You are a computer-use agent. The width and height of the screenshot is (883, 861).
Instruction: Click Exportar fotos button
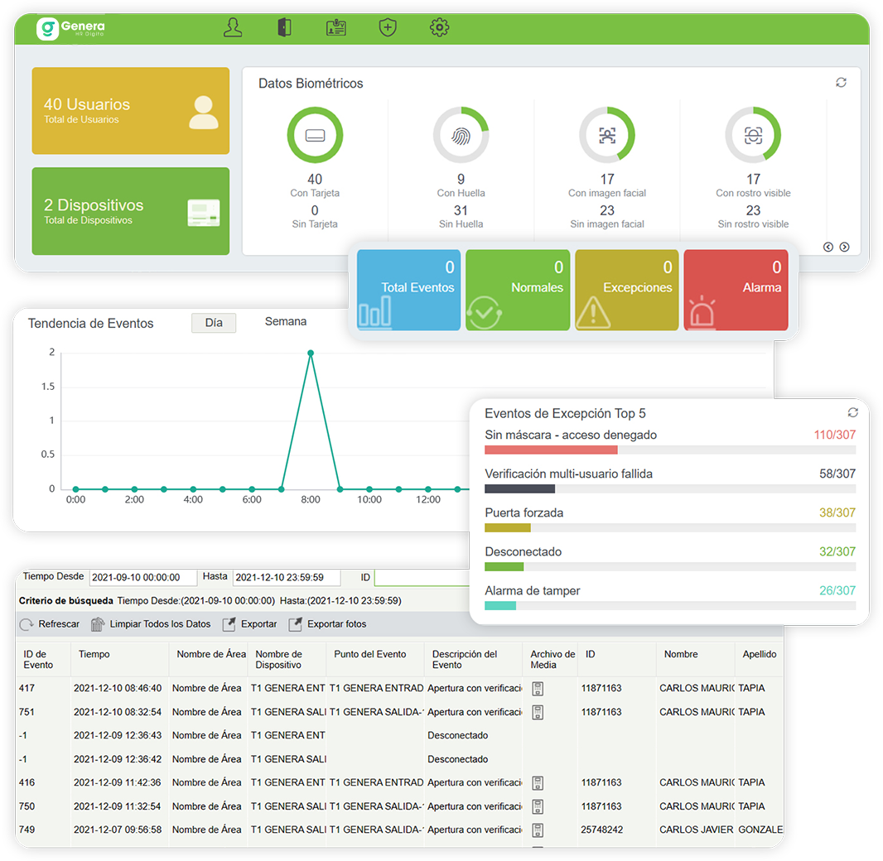pyautogui.click(x=328, y=624)
